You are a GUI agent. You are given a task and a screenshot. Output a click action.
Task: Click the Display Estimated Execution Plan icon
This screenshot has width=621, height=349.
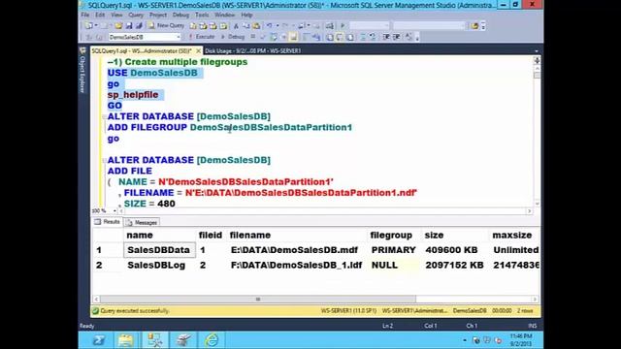pos(274,37)
